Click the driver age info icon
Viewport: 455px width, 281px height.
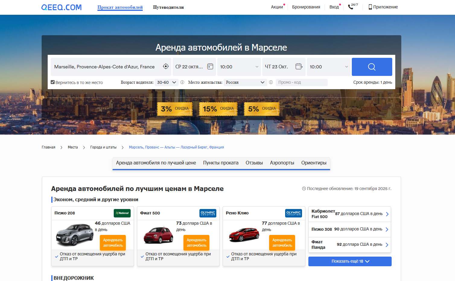(182, 82)
